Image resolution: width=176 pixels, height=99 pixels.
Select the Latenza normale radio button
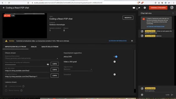tap(6, 86)
